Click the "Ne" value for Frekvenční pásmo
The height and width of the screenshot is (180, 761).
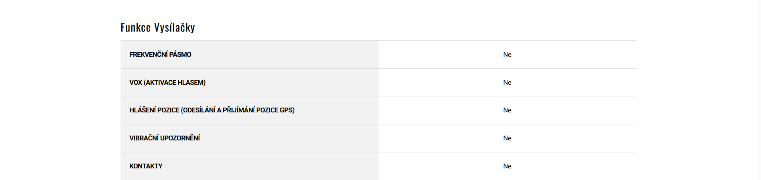[x=507, y=54]
